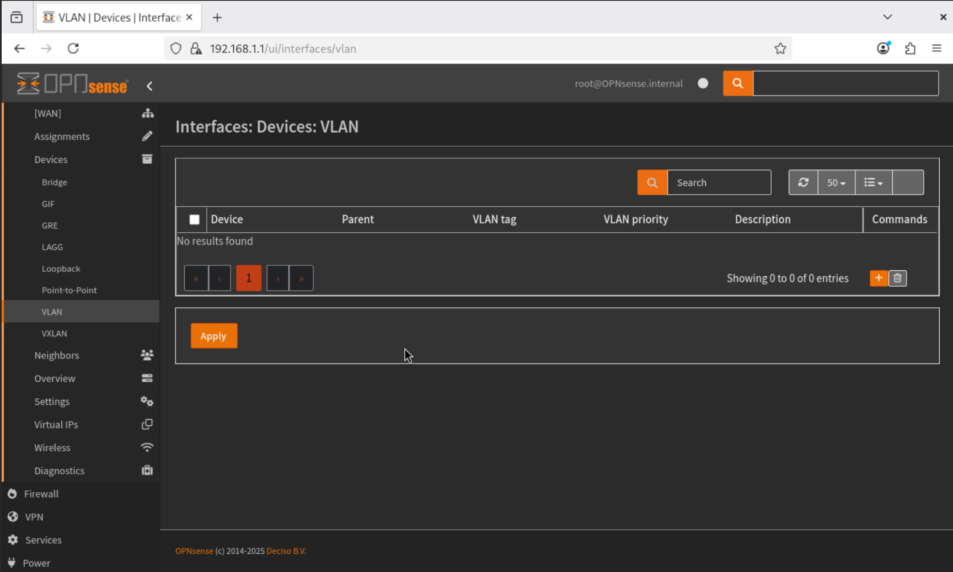This screenshot has height=572, width=953.
Task: Bookmark this page with star icon
Action: tap(780, 49)
